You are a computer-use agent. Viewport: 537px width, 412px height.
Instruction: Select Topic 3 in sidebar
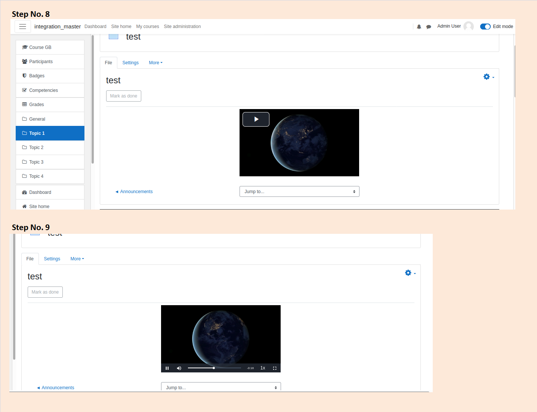click(50, 162)
